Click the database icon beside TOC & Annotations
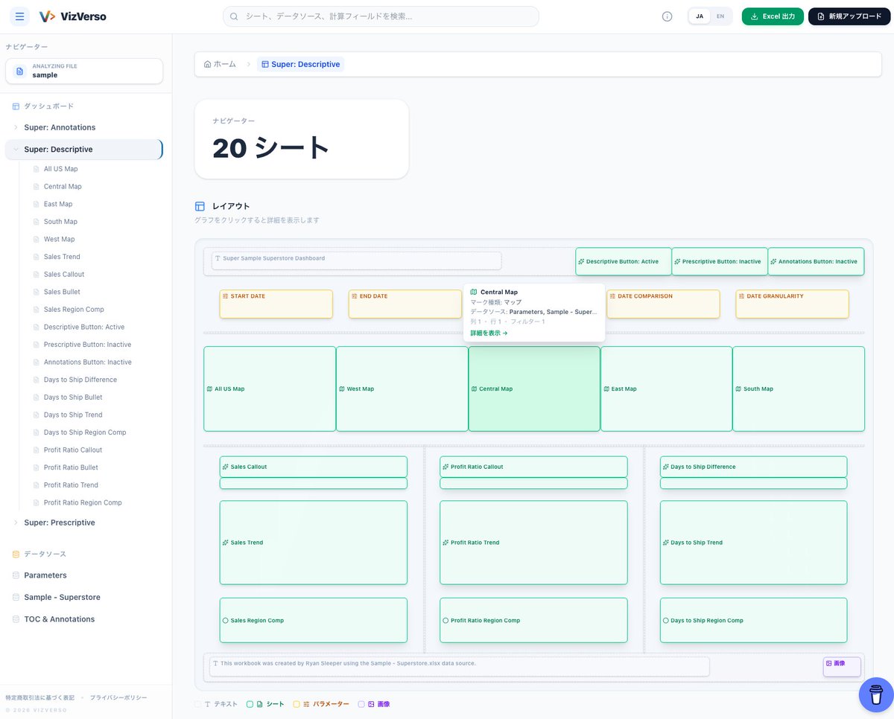This screenshot has height=719, width=894. [16, 619]
